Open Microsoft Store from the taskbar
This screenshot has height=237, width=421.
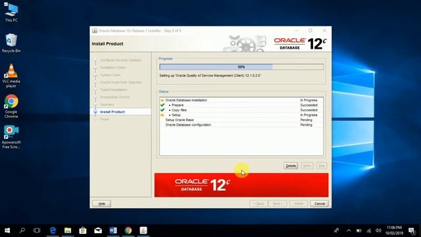point(83,230)
